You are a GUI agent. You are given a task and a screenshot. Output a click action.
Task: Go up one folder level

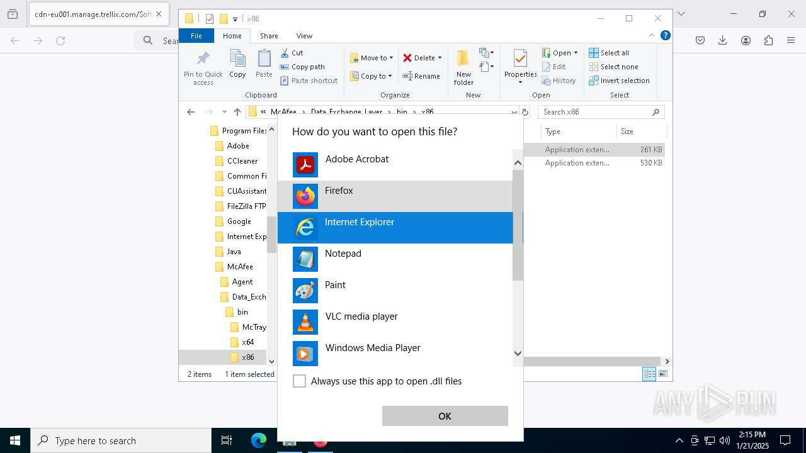click(x=237, y=112)
